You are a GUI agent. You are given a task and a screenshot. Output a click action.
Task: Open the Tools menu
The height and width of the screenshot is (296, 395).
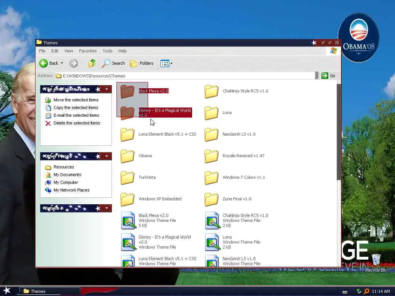point(108,51)
